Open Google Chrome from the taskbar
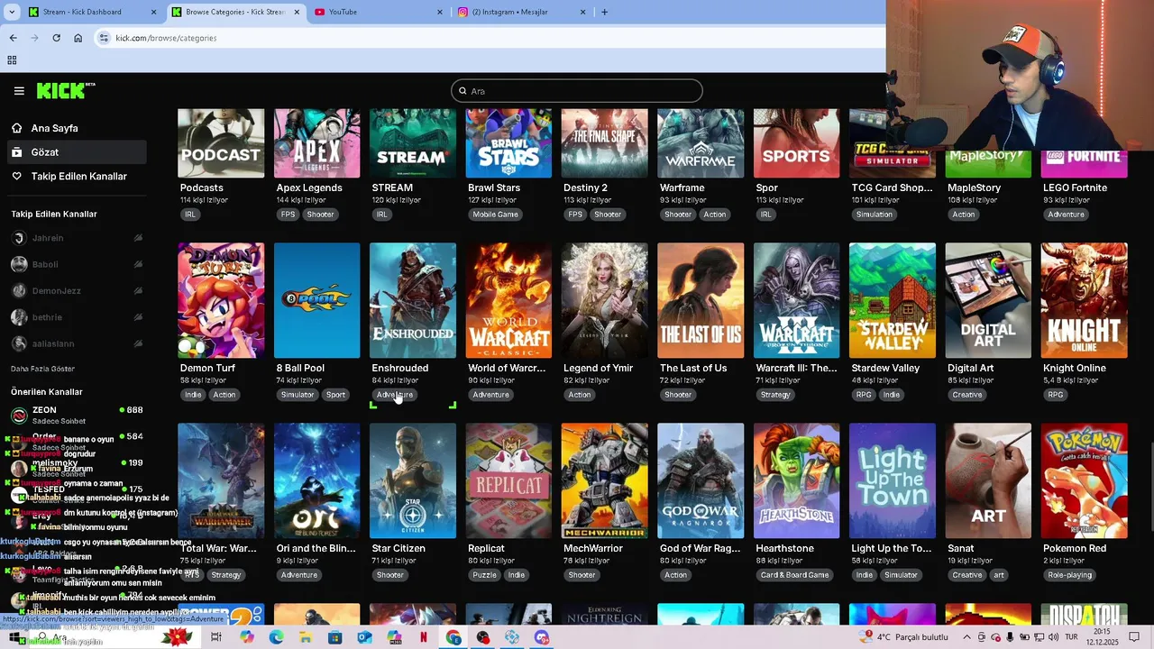 (453, 637)
